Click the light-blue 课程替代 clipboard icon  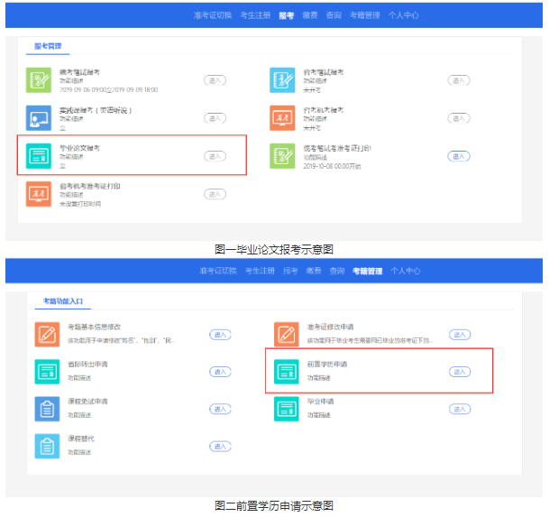pos(47,446)
